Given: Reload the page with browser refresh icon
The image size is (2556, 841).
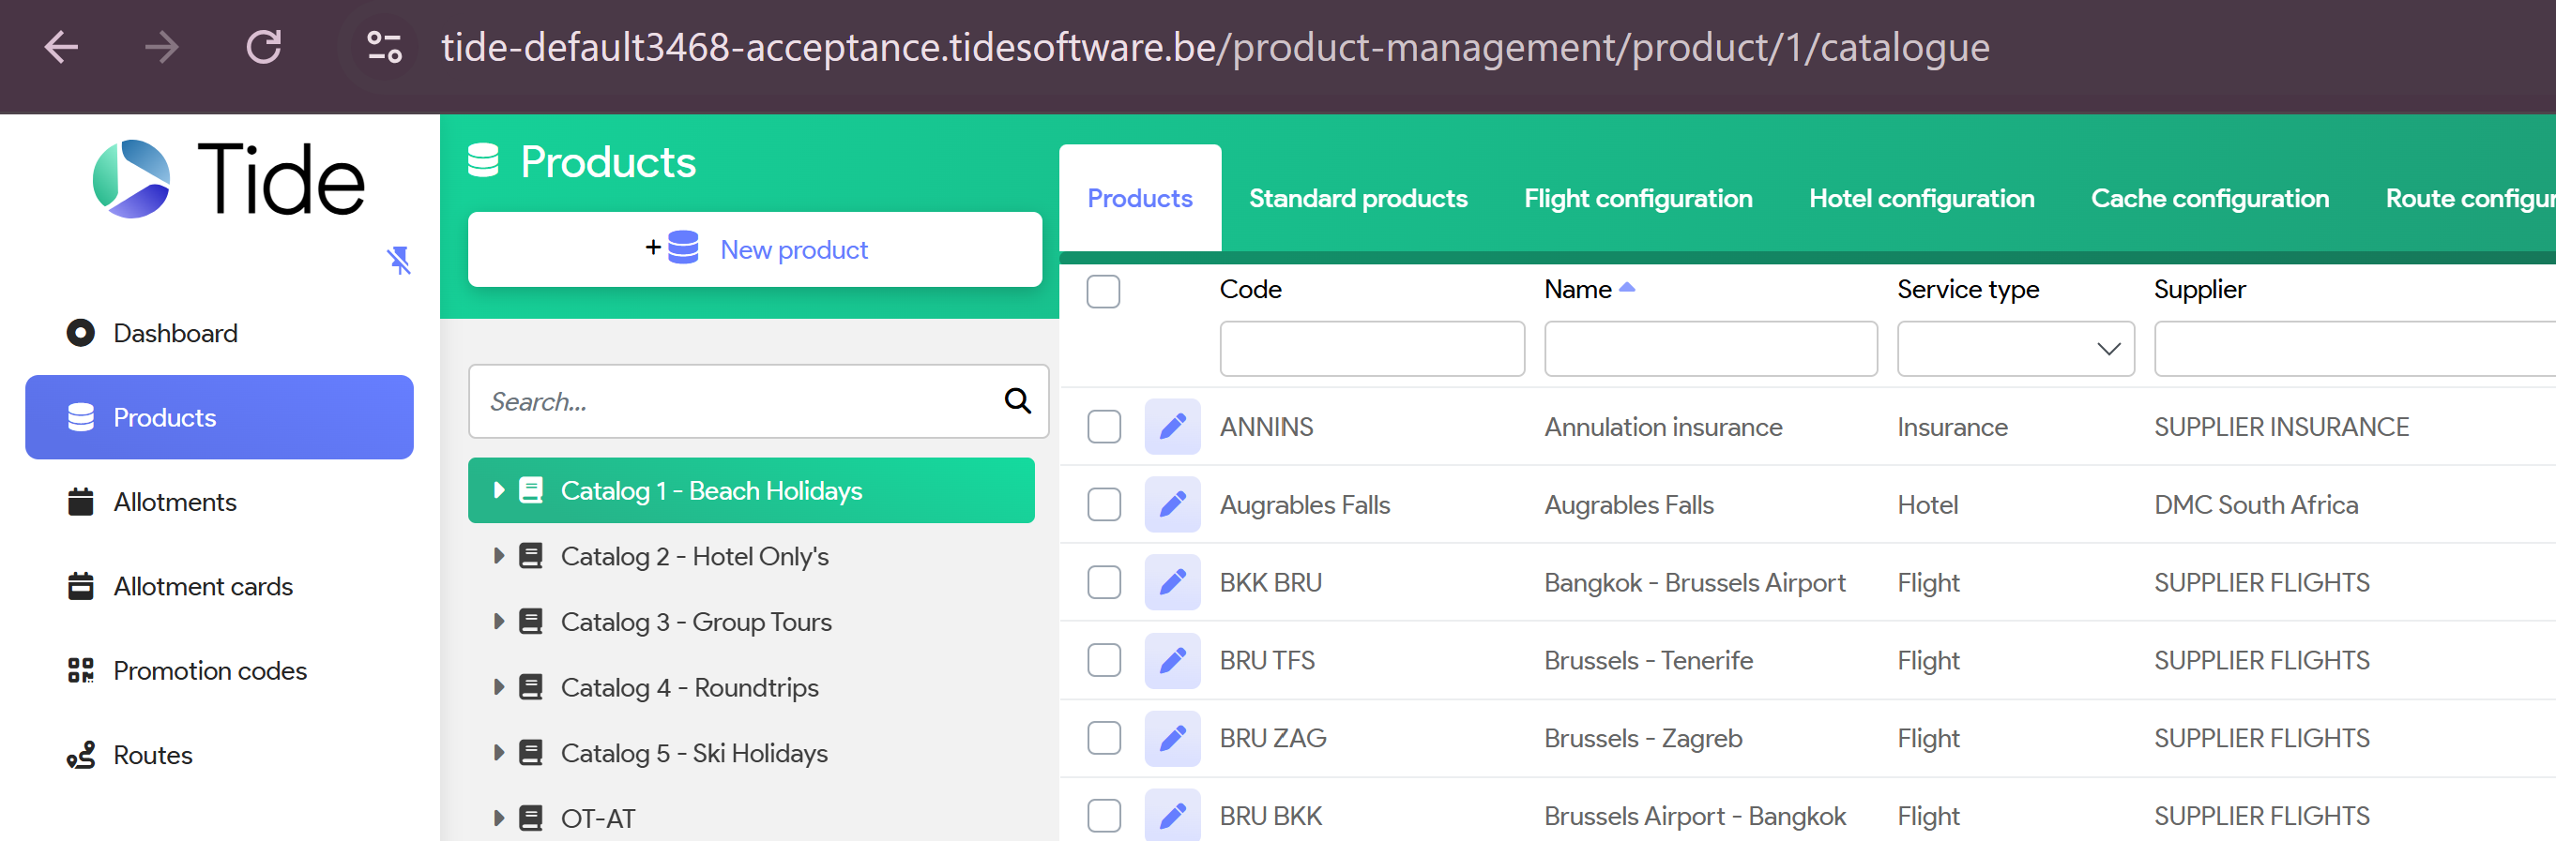Looking at the screenshot, I should 264,47.
